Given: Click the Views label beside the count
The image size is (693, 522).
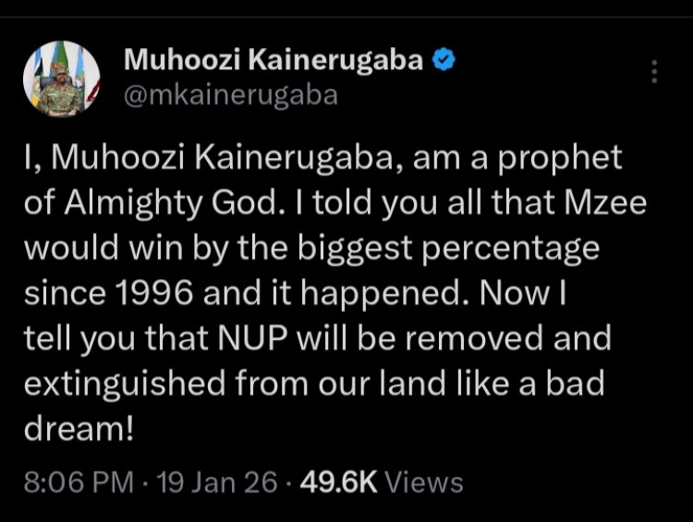Looking at the screenshot, I should 423,481.
